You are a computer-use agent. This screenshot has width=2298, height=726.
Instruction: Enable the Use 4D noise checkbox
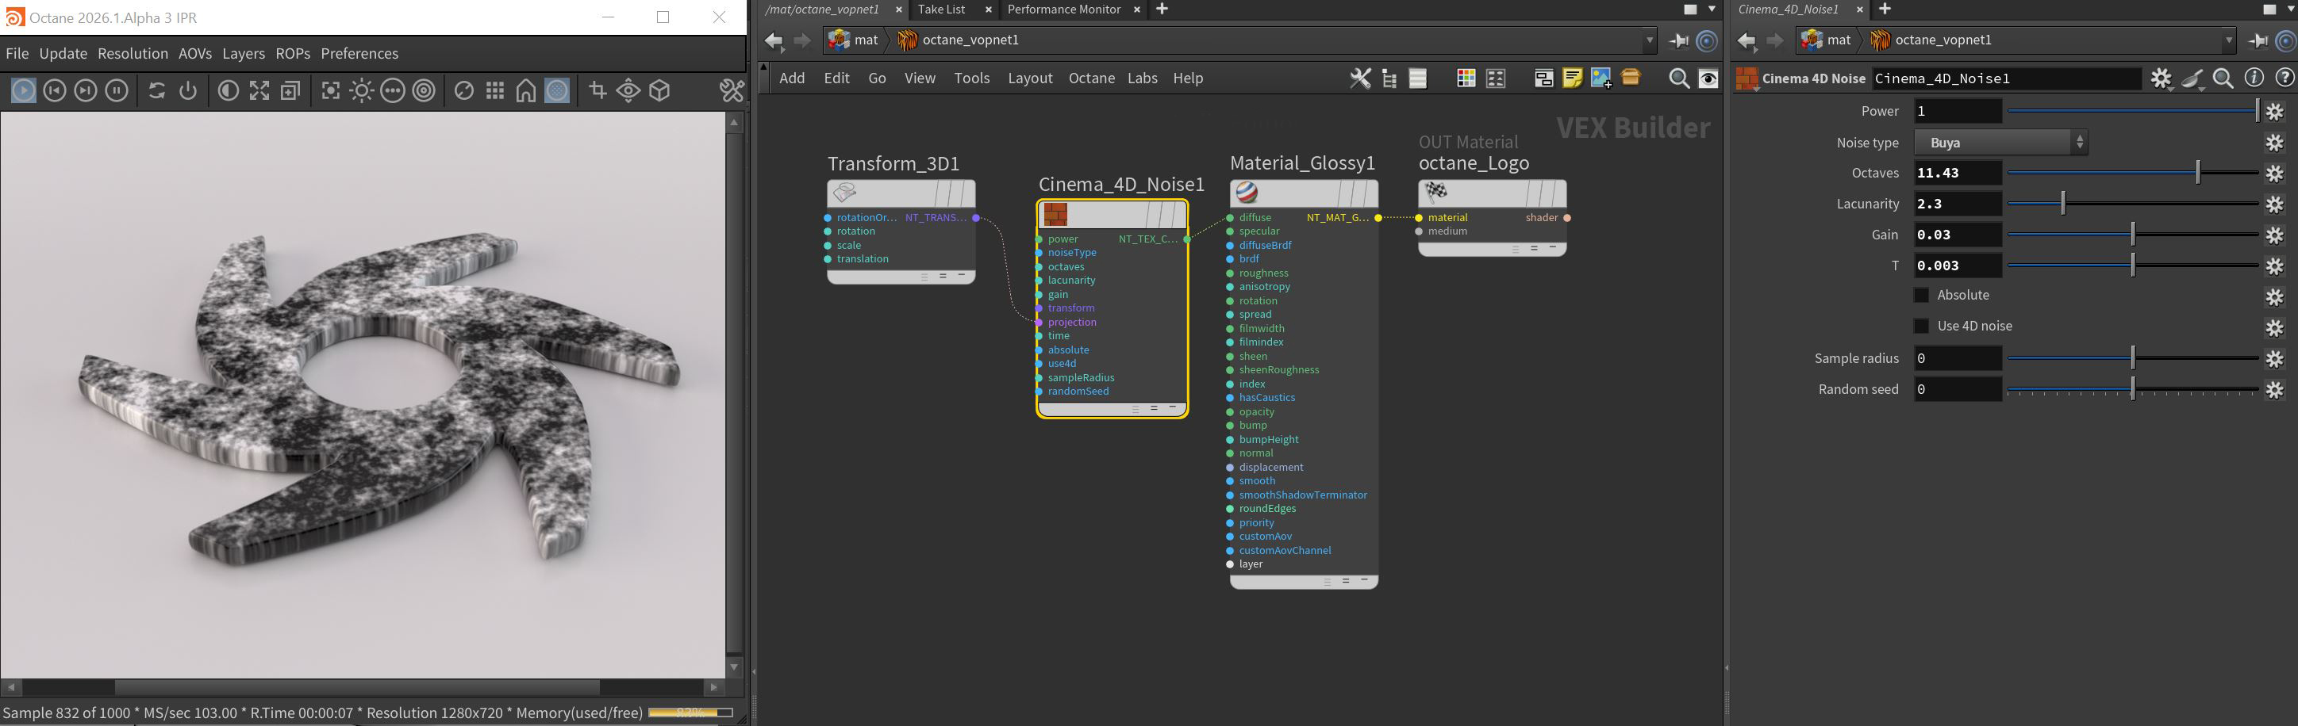[x=1922, y=326]
